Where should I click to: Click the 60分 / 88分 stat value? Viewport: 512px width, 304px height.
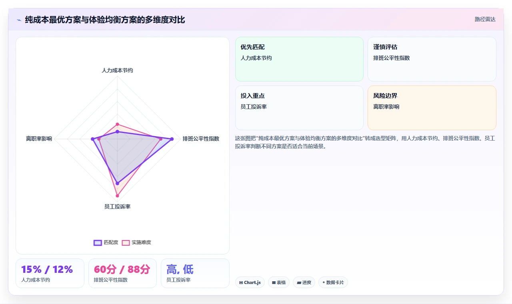click(x=122, y=270)
